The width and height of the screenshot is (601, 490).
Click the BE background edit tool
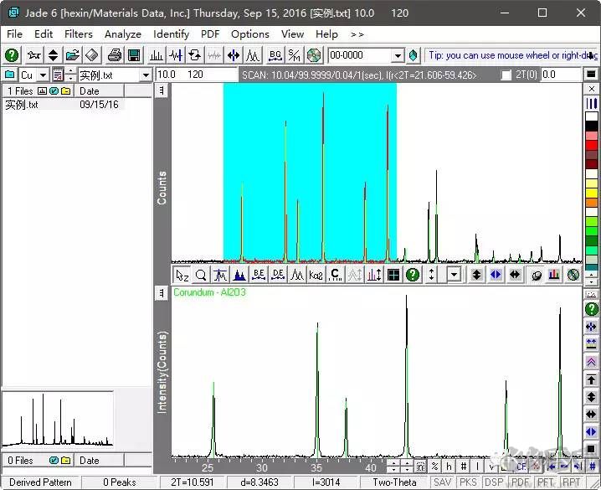coord(258,275)
